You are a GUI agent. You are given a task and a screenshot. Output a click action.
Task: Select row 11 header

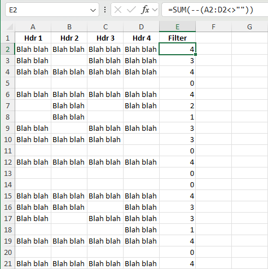tap(8, 151)
